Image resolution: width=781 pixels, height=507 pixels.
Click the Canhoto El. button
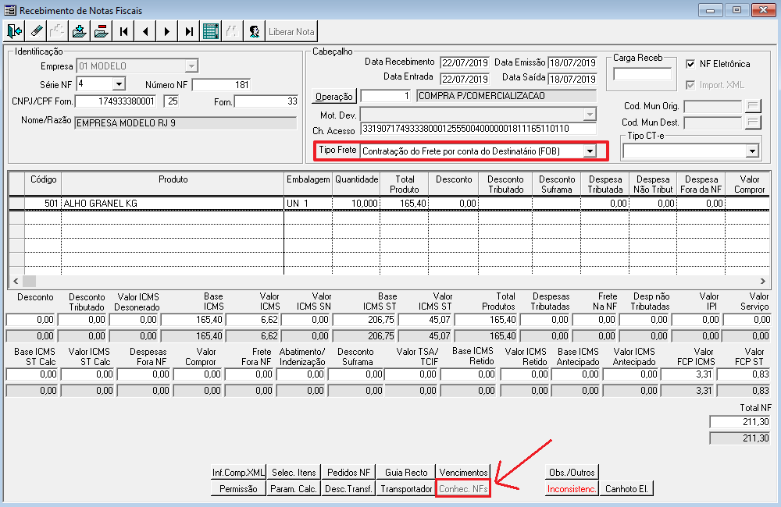(626, 488)
